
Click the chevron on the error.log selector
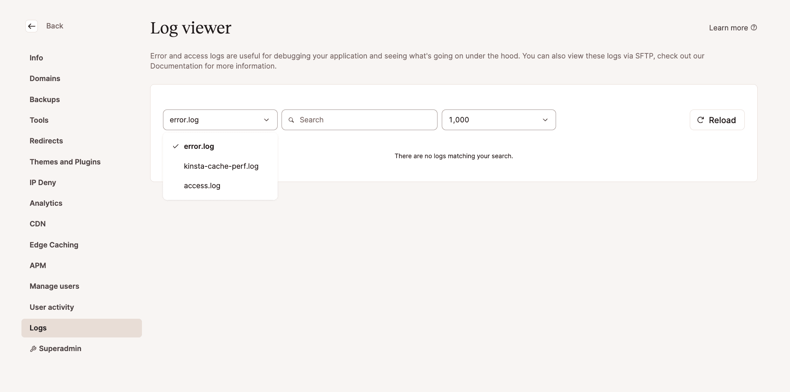point(266,120)
